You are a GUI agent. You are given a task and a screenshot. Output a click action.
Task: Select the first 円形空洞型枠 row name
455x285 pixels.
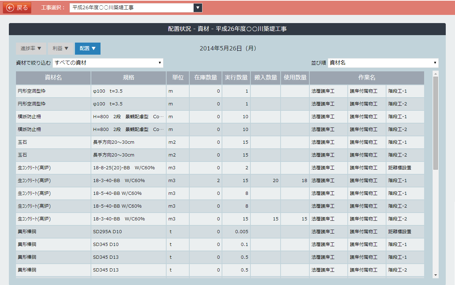32,91
